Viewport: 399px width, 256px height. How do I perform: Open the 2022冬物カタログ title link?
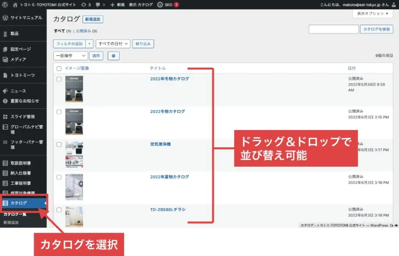click(x=167, y=111)
